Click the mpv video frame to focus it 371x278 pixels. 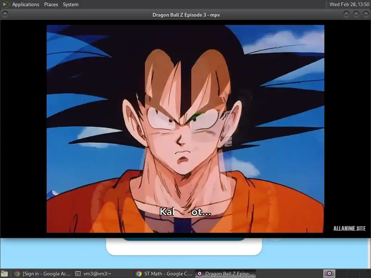coord(185,129)
